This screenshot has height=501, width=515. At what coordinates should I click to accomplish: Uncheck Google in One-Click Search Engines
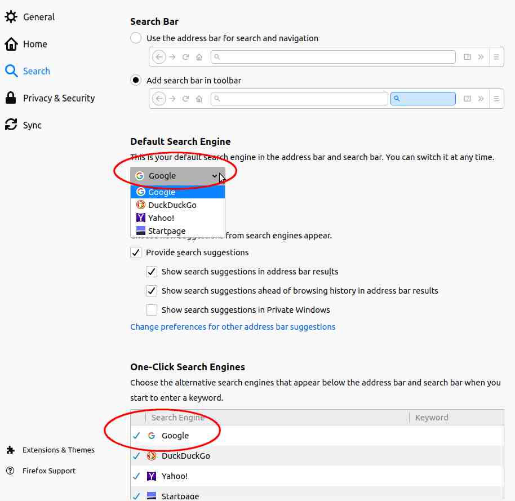coord(136,436)
